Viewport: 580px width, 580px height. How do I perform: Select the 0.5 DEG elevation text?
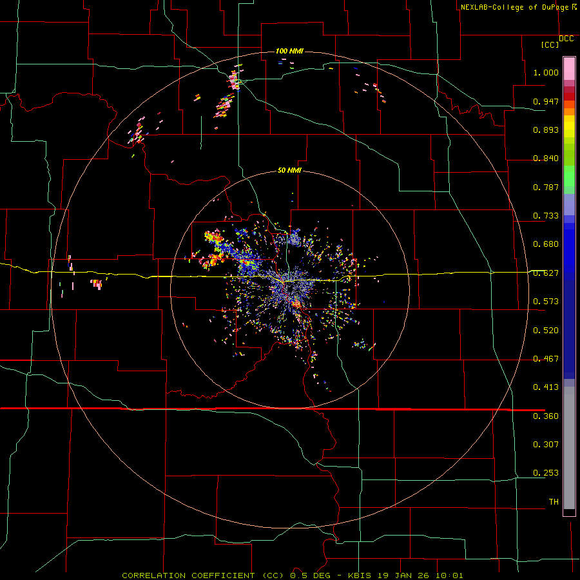310,575
